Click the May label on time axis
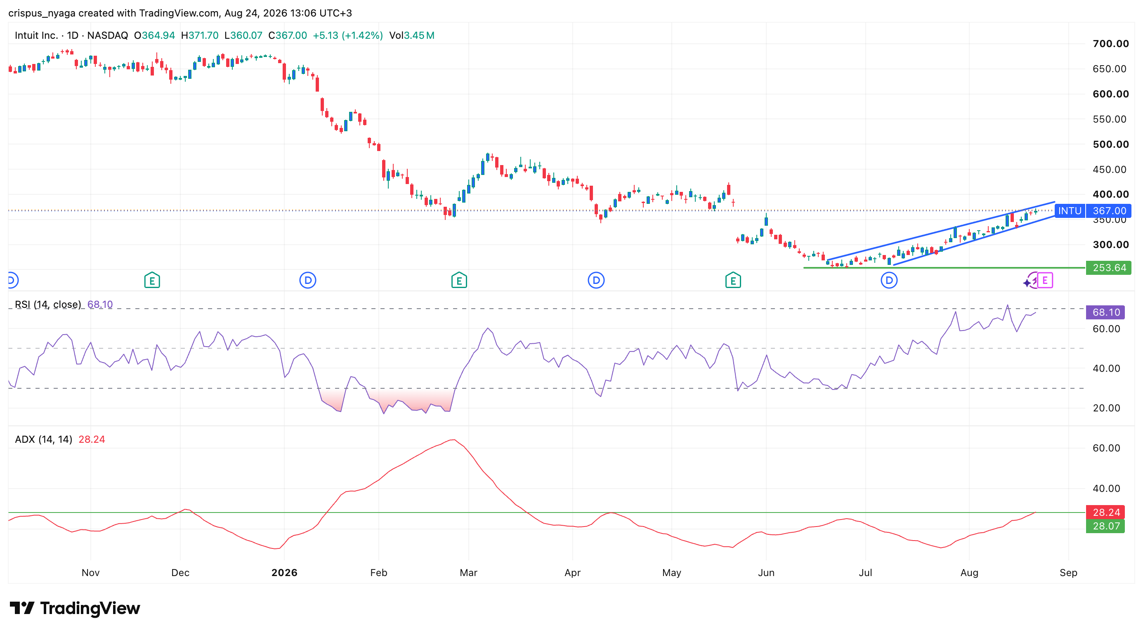The image size is (1143, 633). (x=671, y=573)
